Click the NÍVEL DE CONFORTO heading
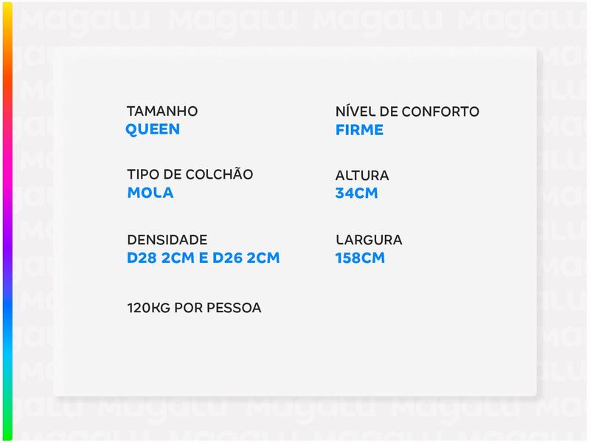 (x=407, y=111)
